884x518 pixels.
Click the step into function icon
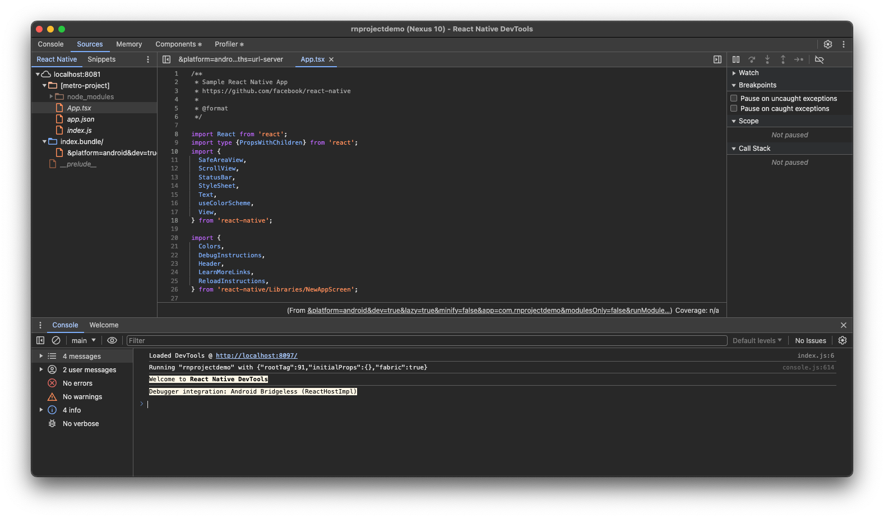tap(767, 59)
